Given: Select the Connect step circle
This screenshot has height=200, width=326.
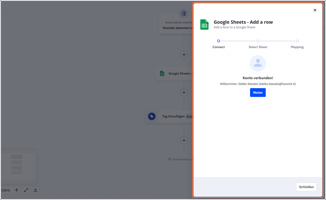Looking at the screenshot, I should point(218,41).
